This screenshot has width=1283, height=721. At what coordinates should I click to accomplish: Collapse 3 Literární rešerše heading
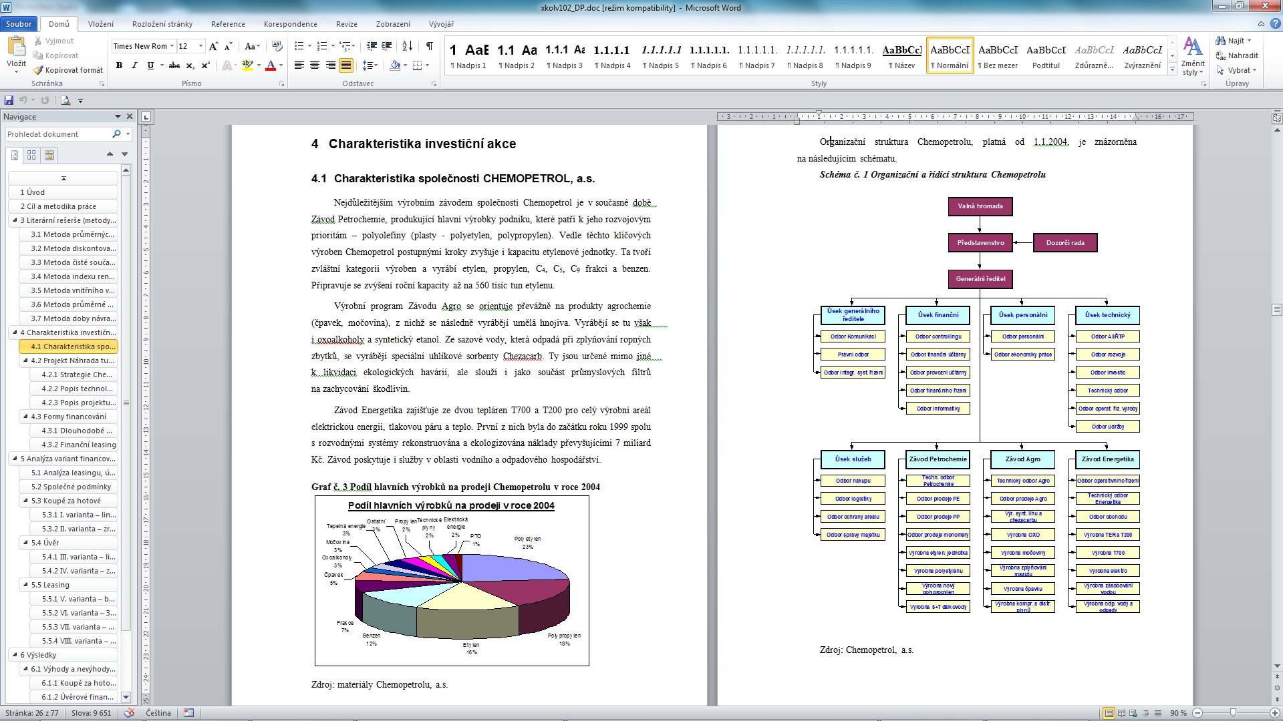pos(15,220)
